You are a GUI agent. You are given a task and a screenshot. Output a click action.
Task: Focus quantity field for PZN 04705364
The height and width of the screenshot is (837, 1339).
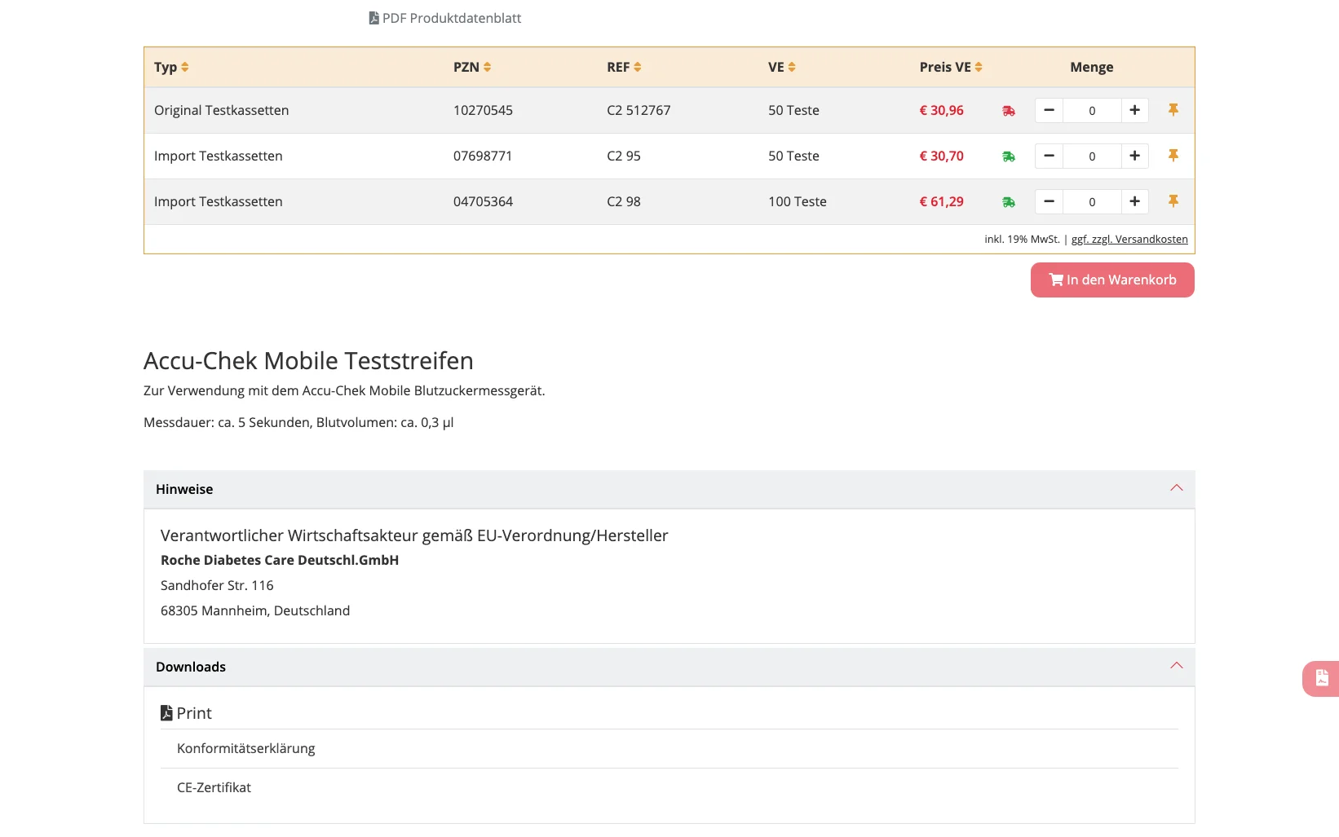(1092, 201)
